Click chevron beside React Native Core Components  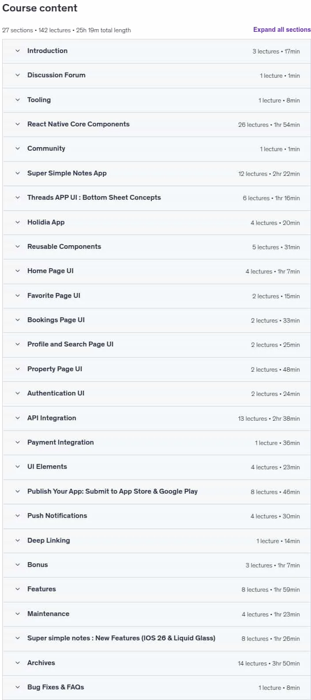tap(18, 124)
